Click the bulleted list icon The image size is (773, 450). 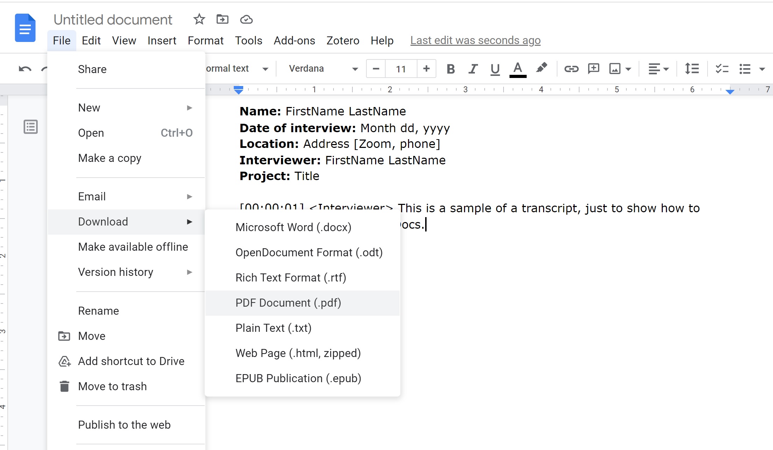tap(745, 69)
